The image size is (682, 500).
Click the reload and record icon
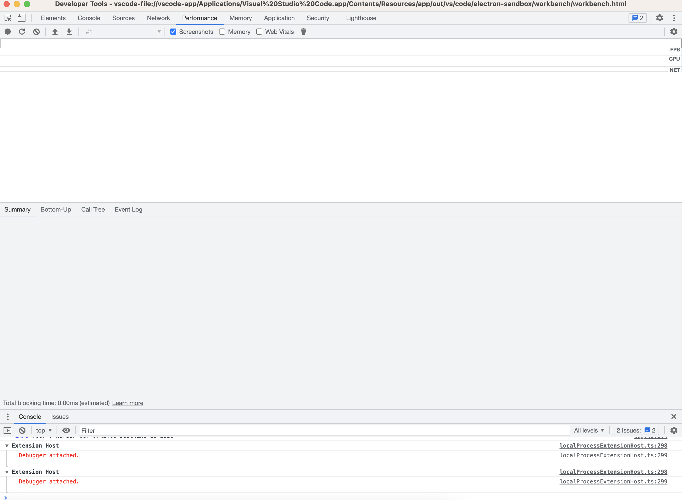click(22, 32)
